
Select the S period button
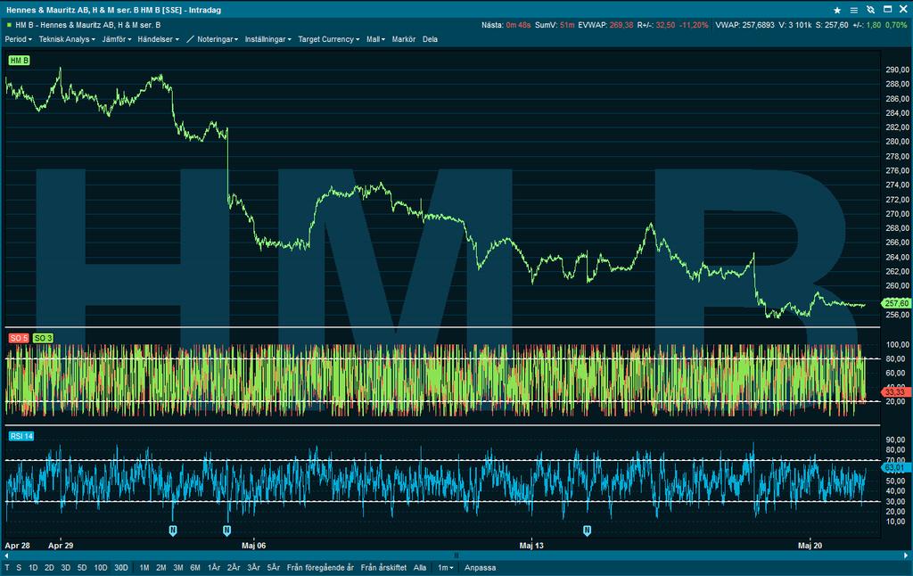coord(19,567)
